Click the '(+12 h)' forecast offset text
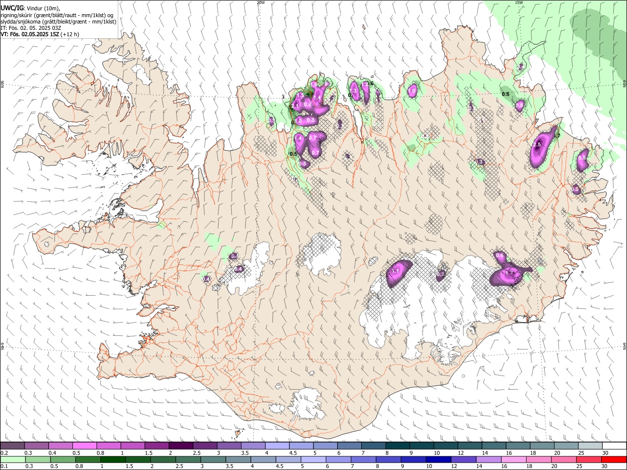The width and height of the screenshot is (627, 470). tap(70, 34)
